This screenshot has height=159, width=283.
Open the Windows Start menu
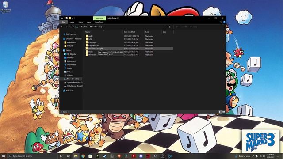pos(4,156)
